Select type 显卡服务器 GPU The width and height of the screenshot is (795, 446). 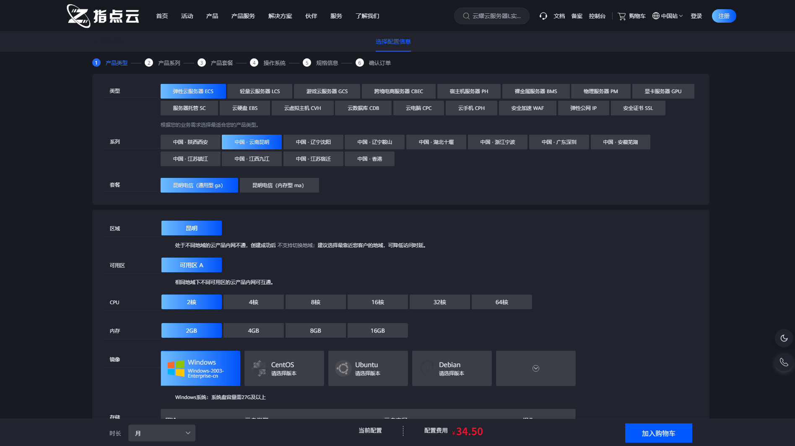pos(663,91)
